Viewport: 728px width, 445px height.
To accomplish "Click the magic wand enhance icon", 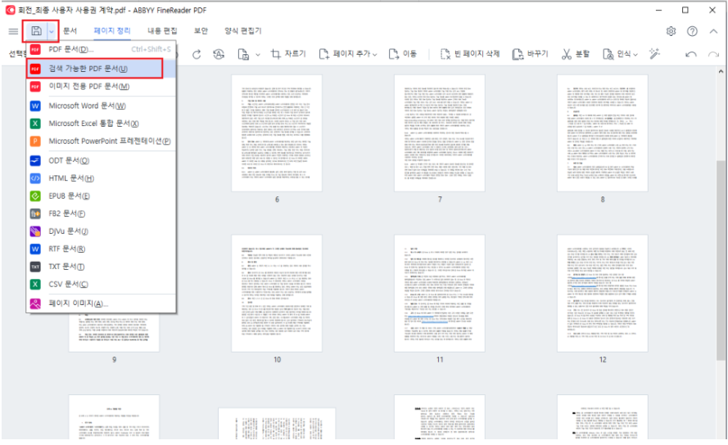I will (654, 54).
